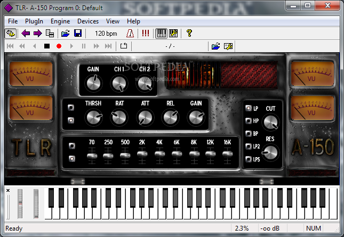Viewport: 344px width, 237px height.
Task: Toggle the keyboard bar display icon
Action: pos(161,34)
